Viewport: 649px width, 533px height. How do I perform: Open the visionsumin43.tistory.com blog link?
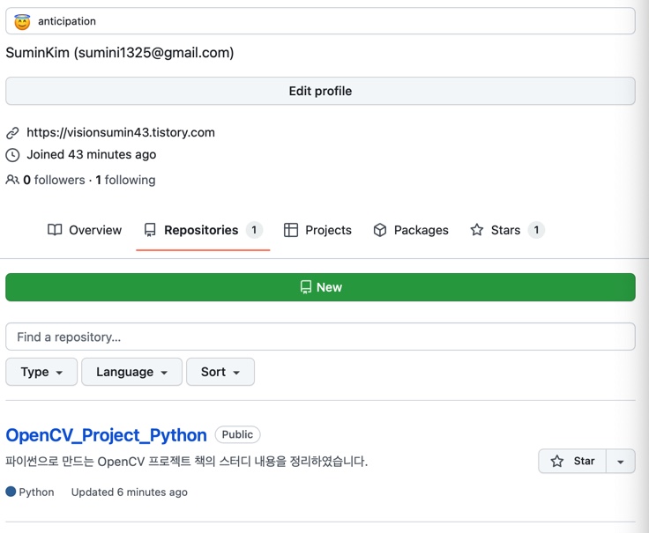pyautogui.click(x=121, y=132)
